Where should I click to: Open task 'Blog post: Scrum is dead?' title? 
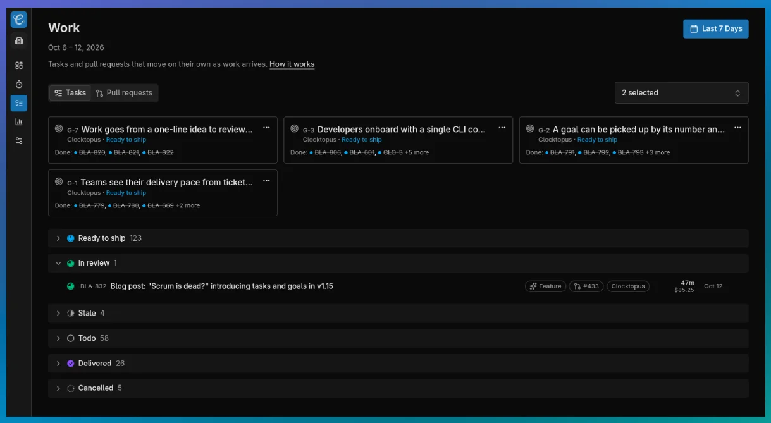(x=222, y=286)
